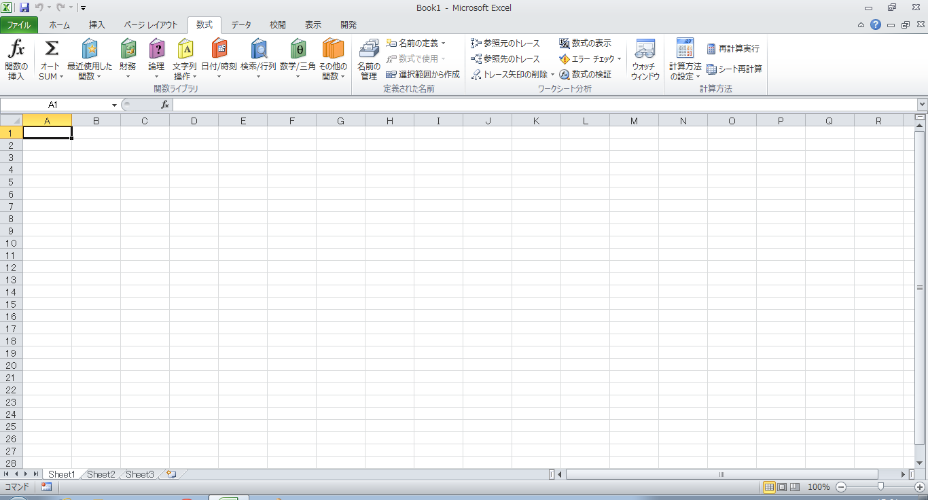Switch to the データ ribbon tab
The image size is (928, 500).
tap(240, 25)
